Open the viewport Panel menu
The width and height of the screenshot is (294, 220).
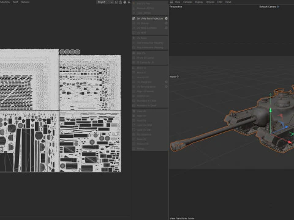tap(228, 2)
